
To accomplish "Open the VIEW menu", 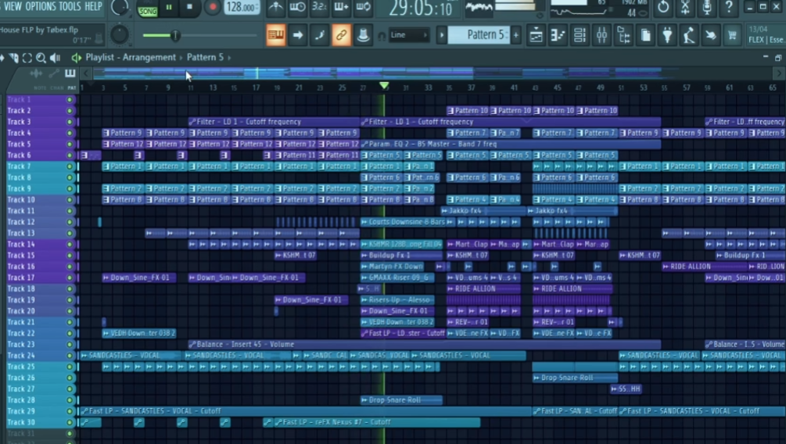I will 13,6.
